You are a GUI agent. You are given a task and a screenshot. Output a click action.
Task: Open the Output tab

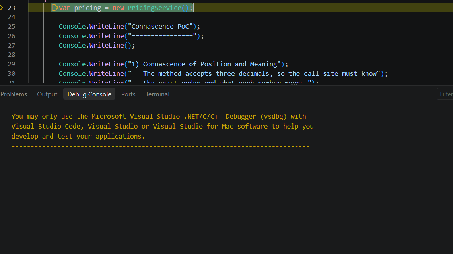(47, 94)
